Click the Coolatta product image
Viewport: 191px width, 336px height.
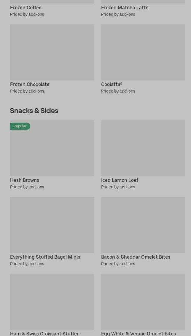[143, 52]
